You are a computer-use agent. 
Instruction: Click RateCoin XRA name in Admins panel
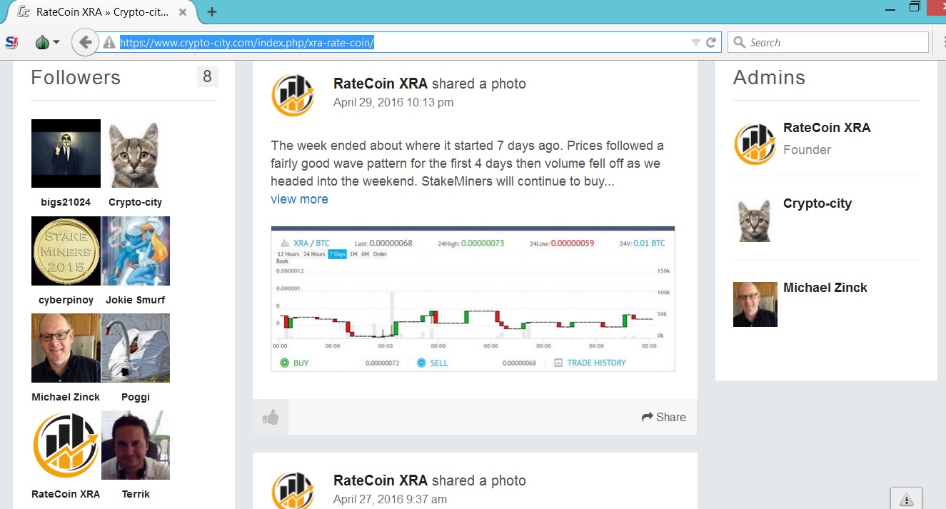(x=827, y=128)
